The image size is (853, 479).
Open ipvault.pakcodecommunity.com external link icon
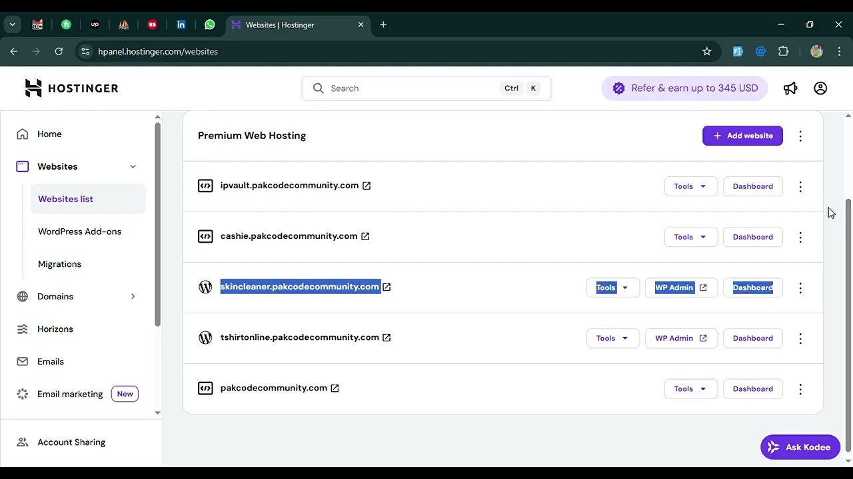tap(367, 186)
